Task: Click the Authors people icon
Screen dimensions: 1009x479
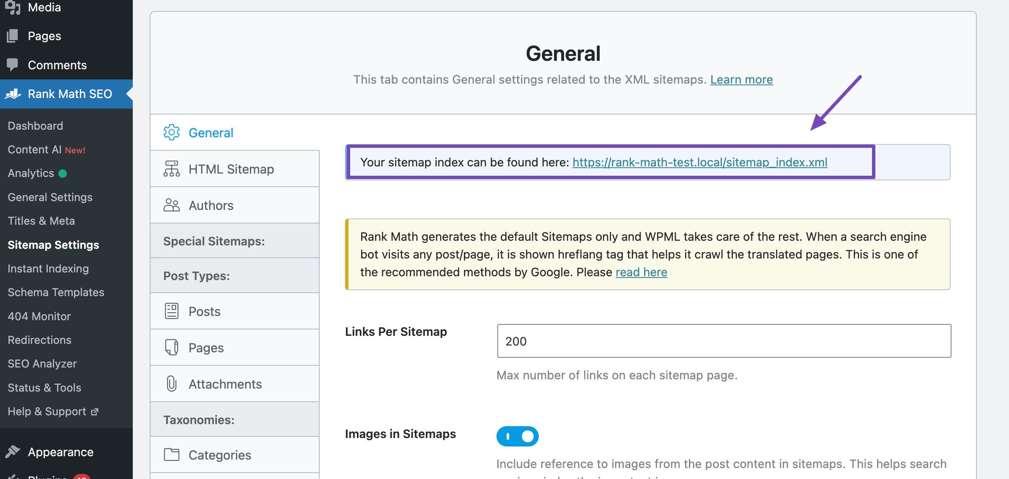Action: [x=171, y=205]
